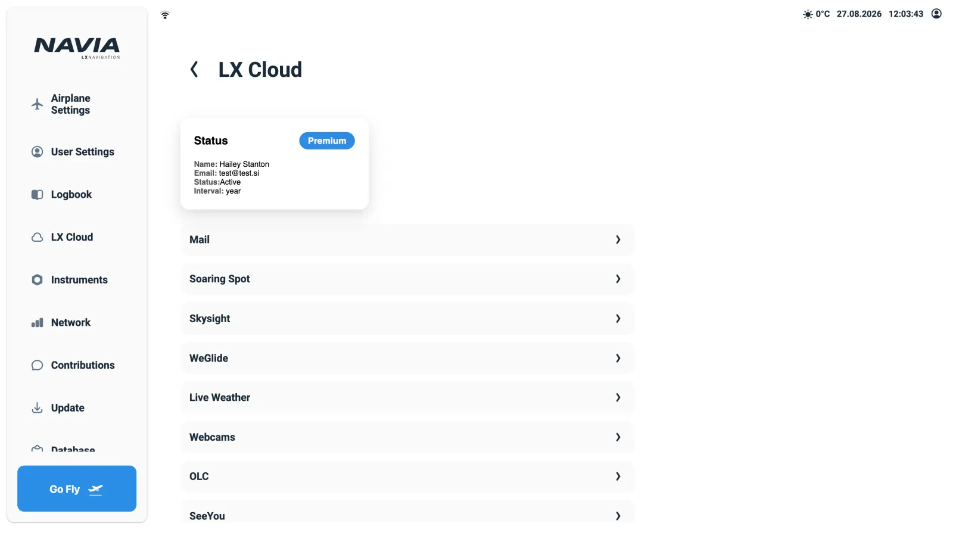The image size is (953, 536).
Task: Click the clock showing 12:03:43
Action: pos(906,14)
